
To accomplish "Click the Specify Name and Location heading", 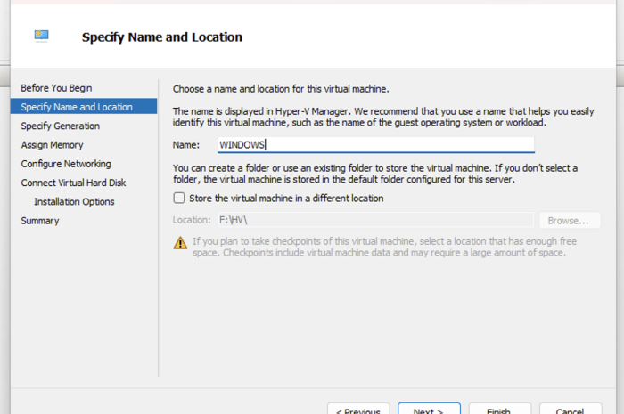I will [162, 37].
